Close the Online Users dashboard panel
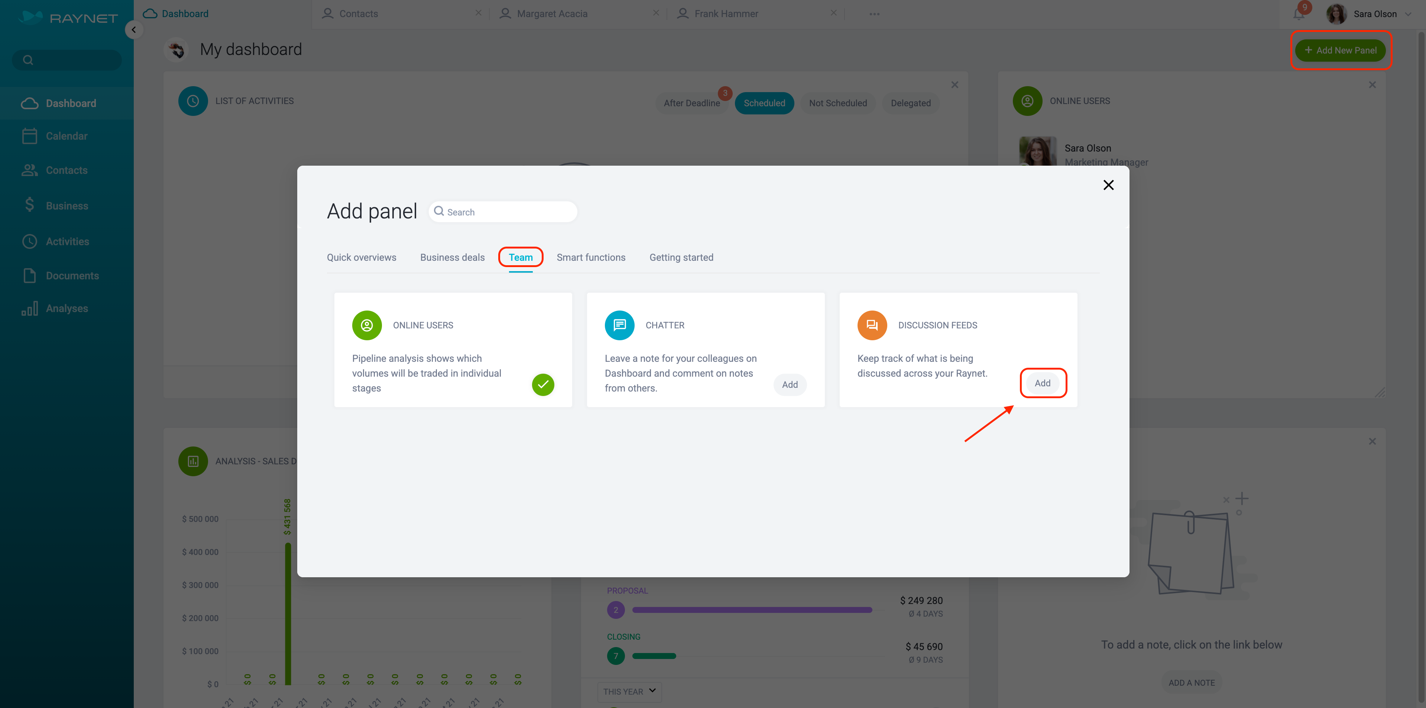 pos(1372,85)
